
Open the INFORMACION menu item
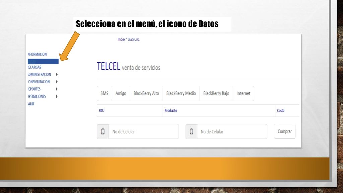[x=37, y=54]
